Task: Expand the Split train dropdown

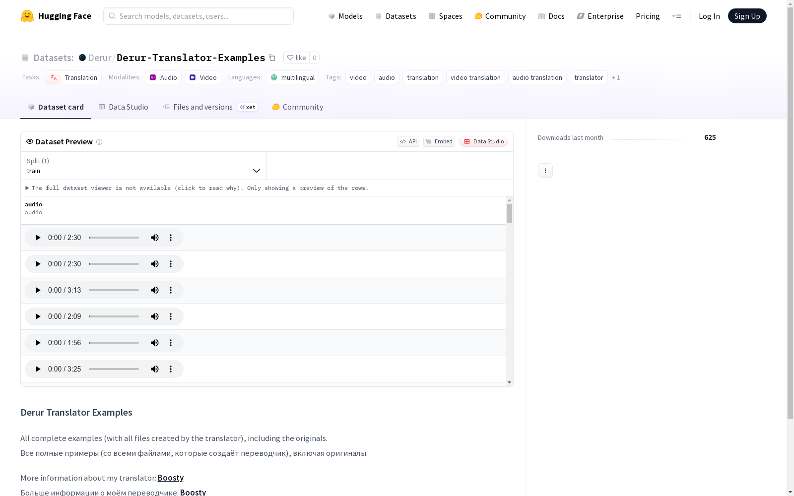Action: click(144, 166)
